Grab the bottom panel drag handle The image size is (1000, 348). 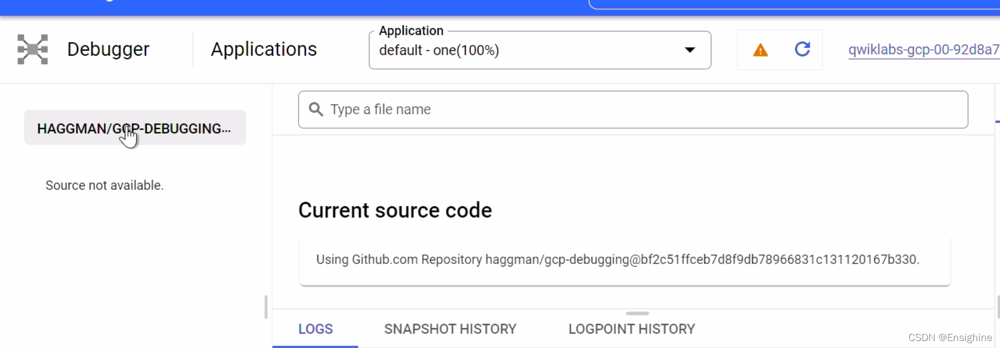pyautogui.click(x=637, y=313)
